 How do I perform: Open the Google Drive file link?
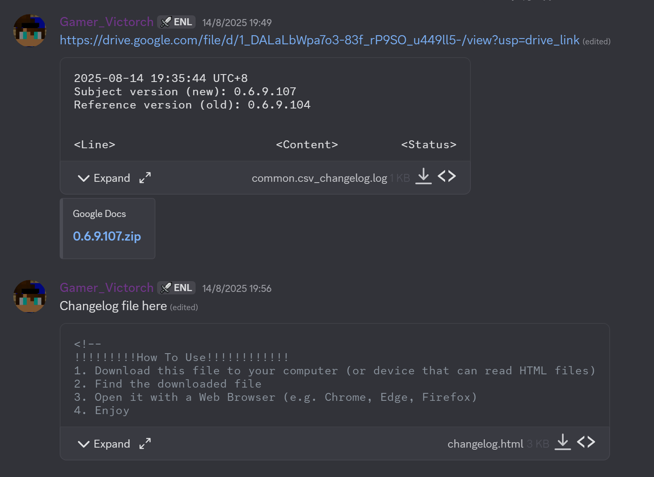click(320, 40)
